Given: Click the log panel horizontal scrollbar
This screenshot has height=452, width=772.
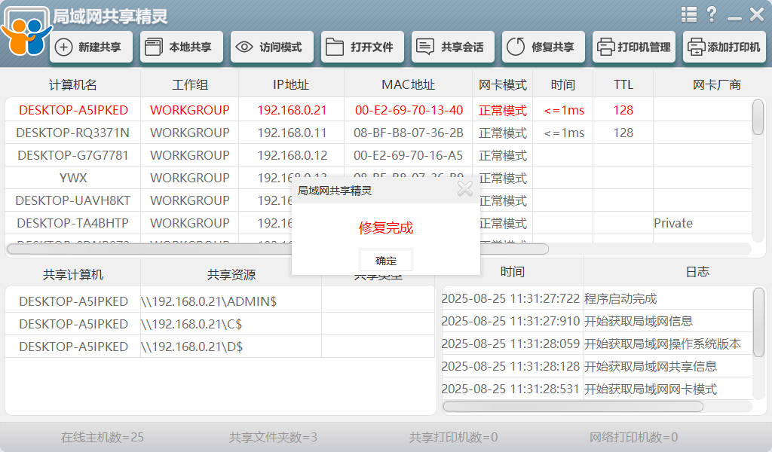Looking at the screenshot, I should coord(573,406).
